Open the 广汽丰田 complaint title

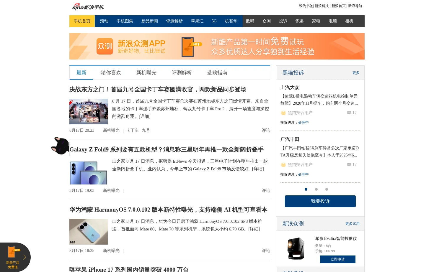click(290, 139)
